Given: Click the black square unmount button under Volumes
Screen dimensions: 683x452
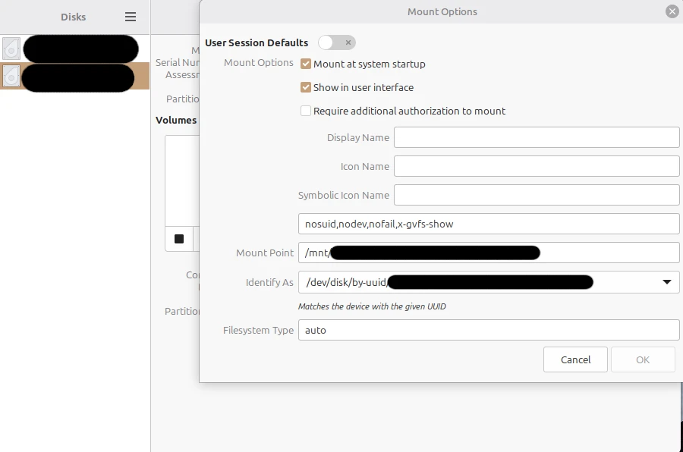Looking at the screenshot, I should pyautogui.click(x=179, y=239).
